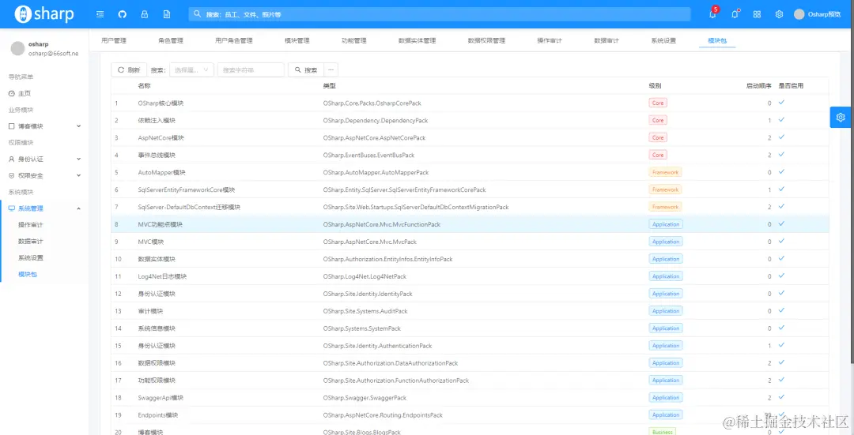Open 系统设置 in the sidebar

click(31, 257)
